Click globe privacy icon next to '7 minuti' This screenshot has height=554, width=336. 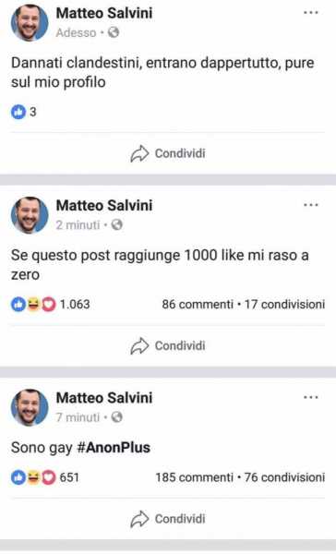click(x=117, y=417)
